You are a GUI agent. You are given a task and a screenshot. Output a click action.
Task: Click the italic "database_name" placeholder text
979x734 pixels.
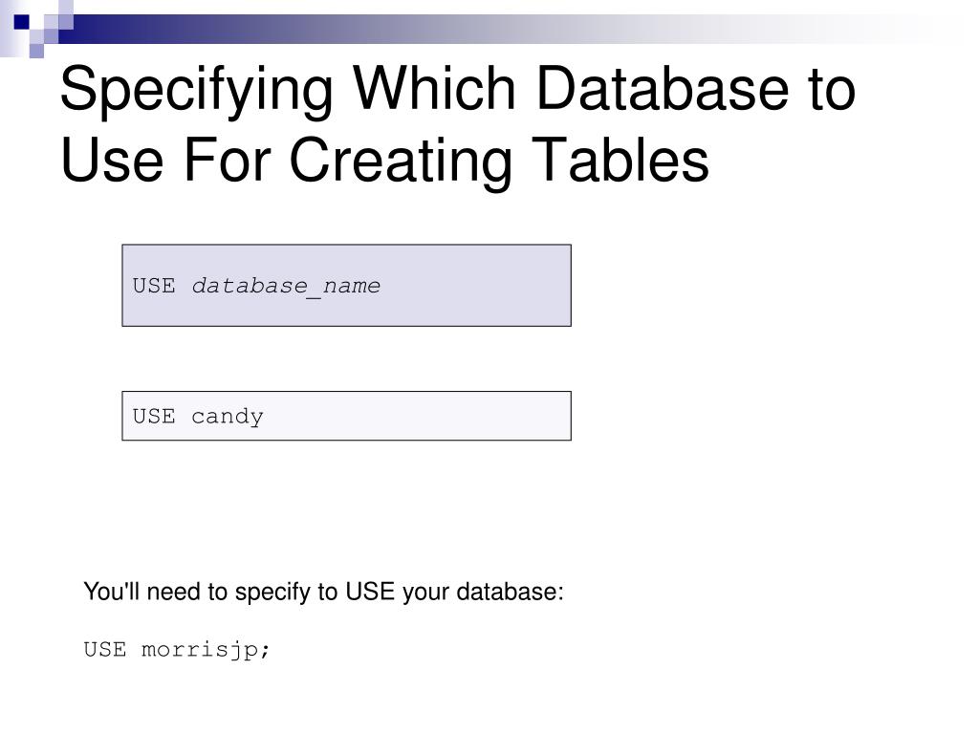tap(286, 286)
